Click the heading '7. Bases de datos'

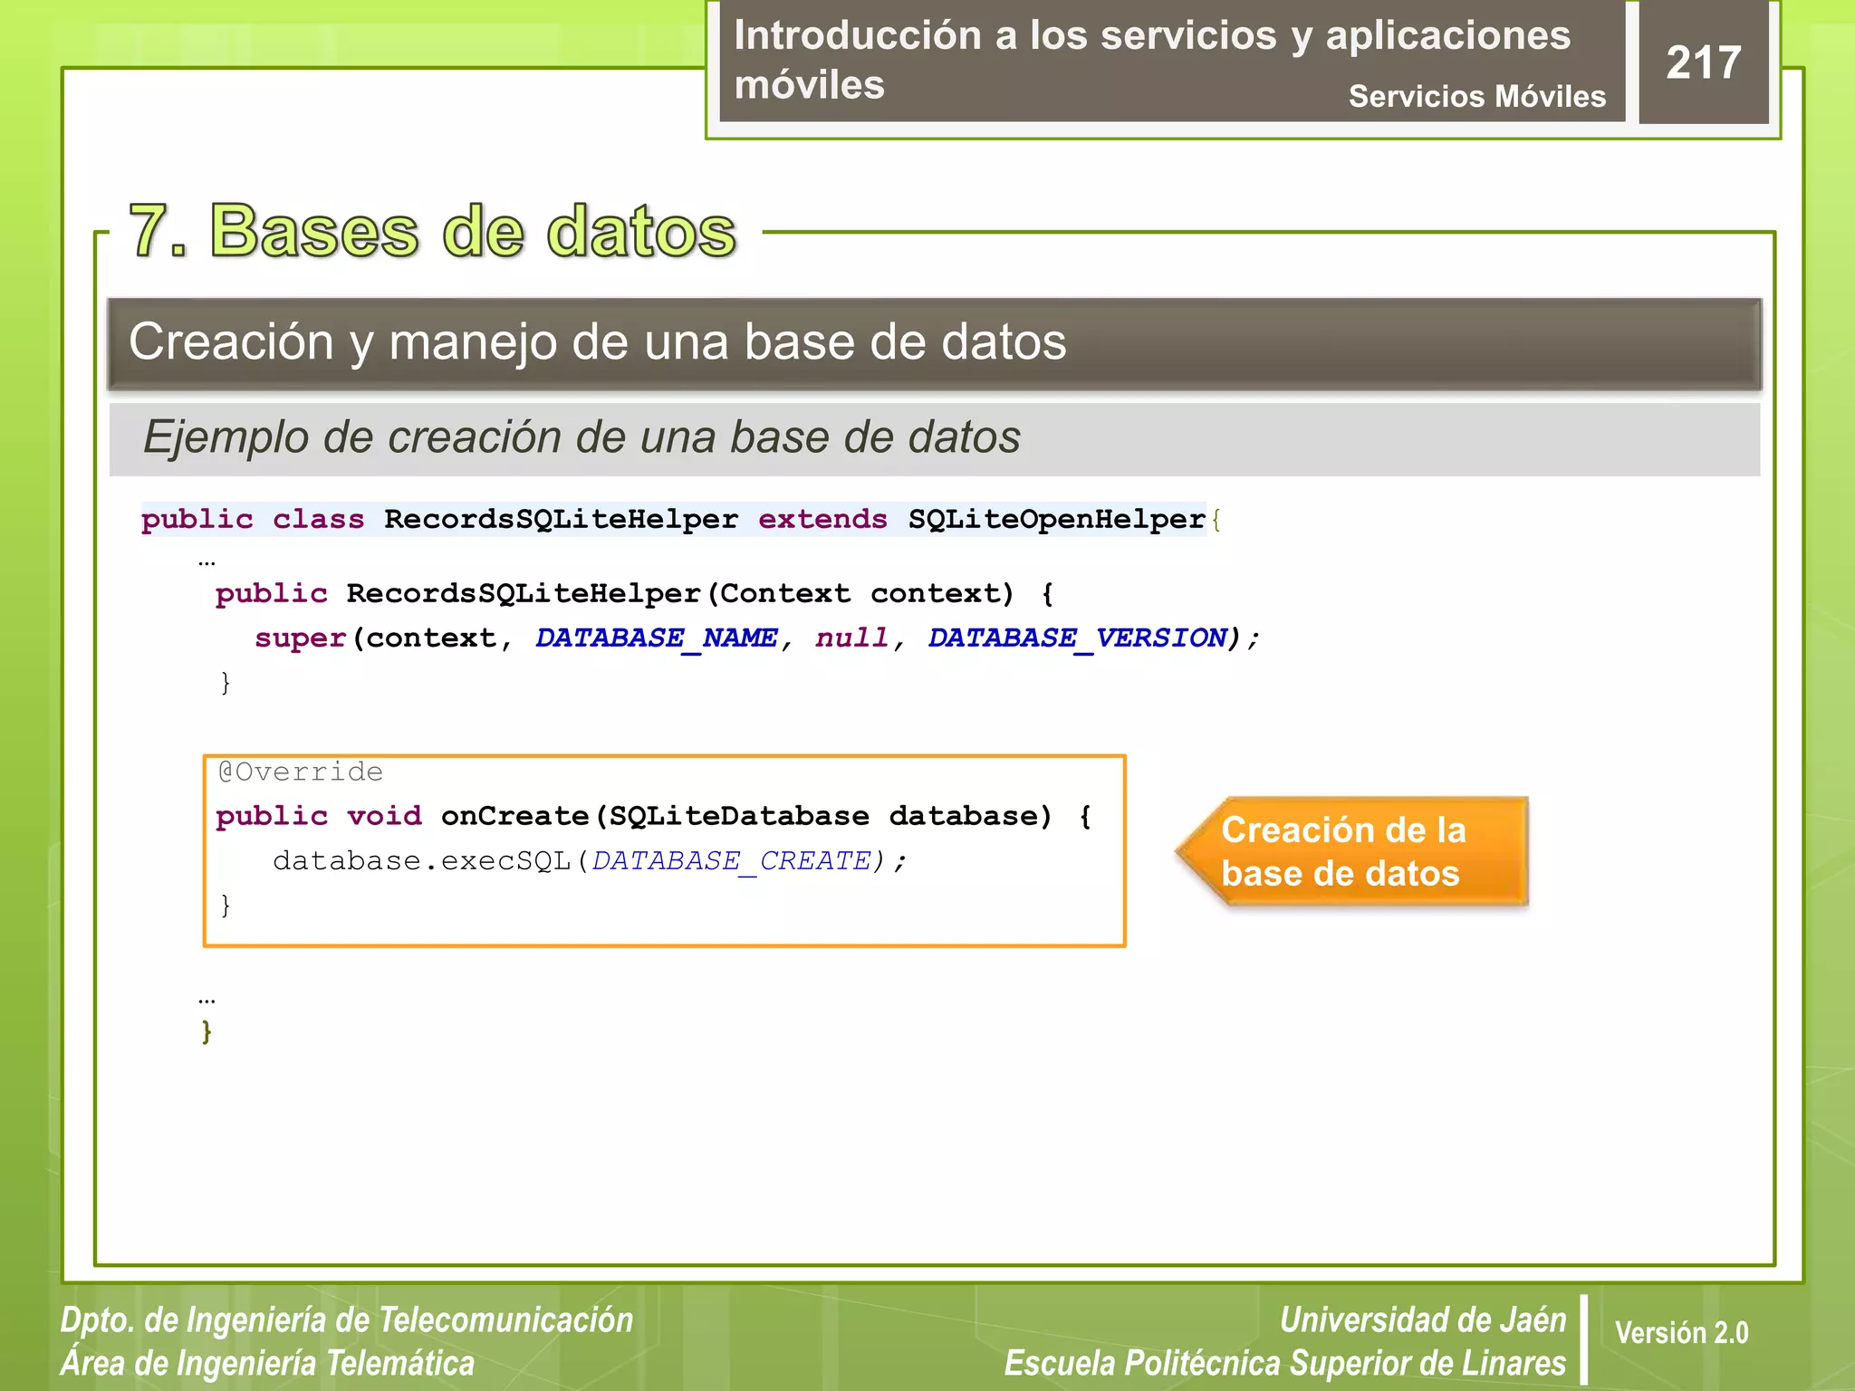click(433, 231)
